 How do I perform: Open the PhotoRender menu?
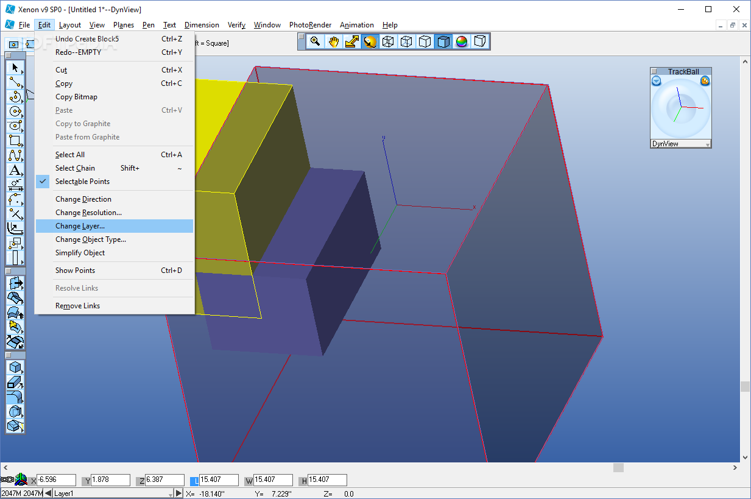(x=310, y=25)
